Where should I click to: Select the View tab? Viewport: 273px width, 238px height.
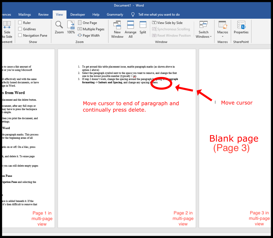pos(59,15)
